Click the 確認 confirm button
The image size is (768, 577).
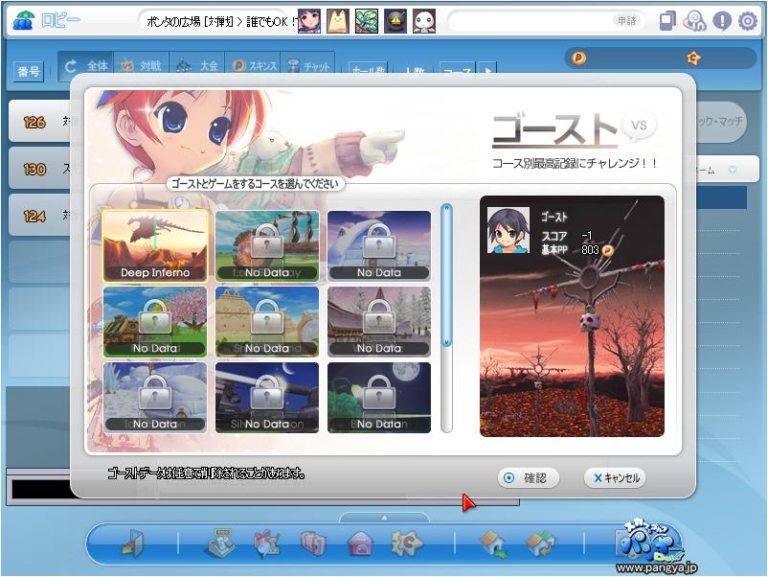(529, 477)
